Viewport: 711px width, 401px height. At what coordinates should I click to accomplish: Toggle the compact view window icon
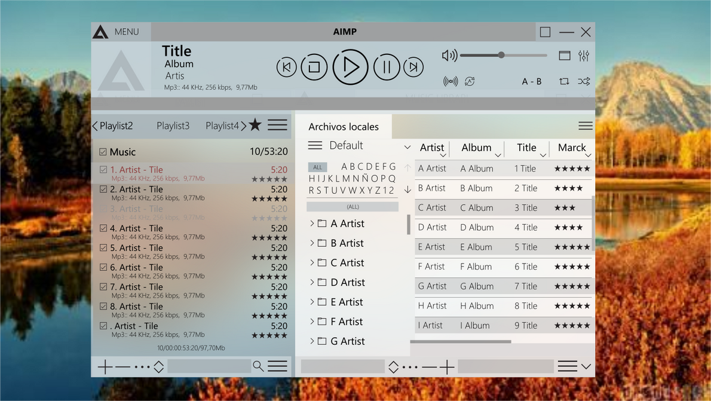point(565,56)
